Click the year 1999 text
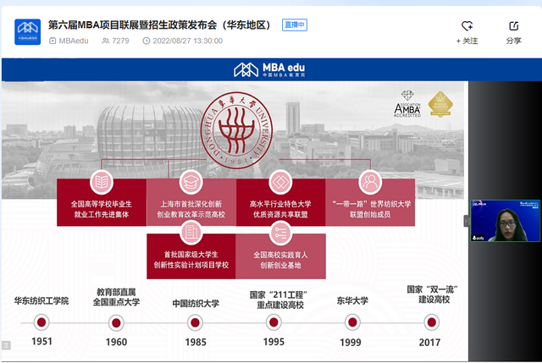This screenshot has width=542, height=363. pyautogui.click(x=351, y=343)
